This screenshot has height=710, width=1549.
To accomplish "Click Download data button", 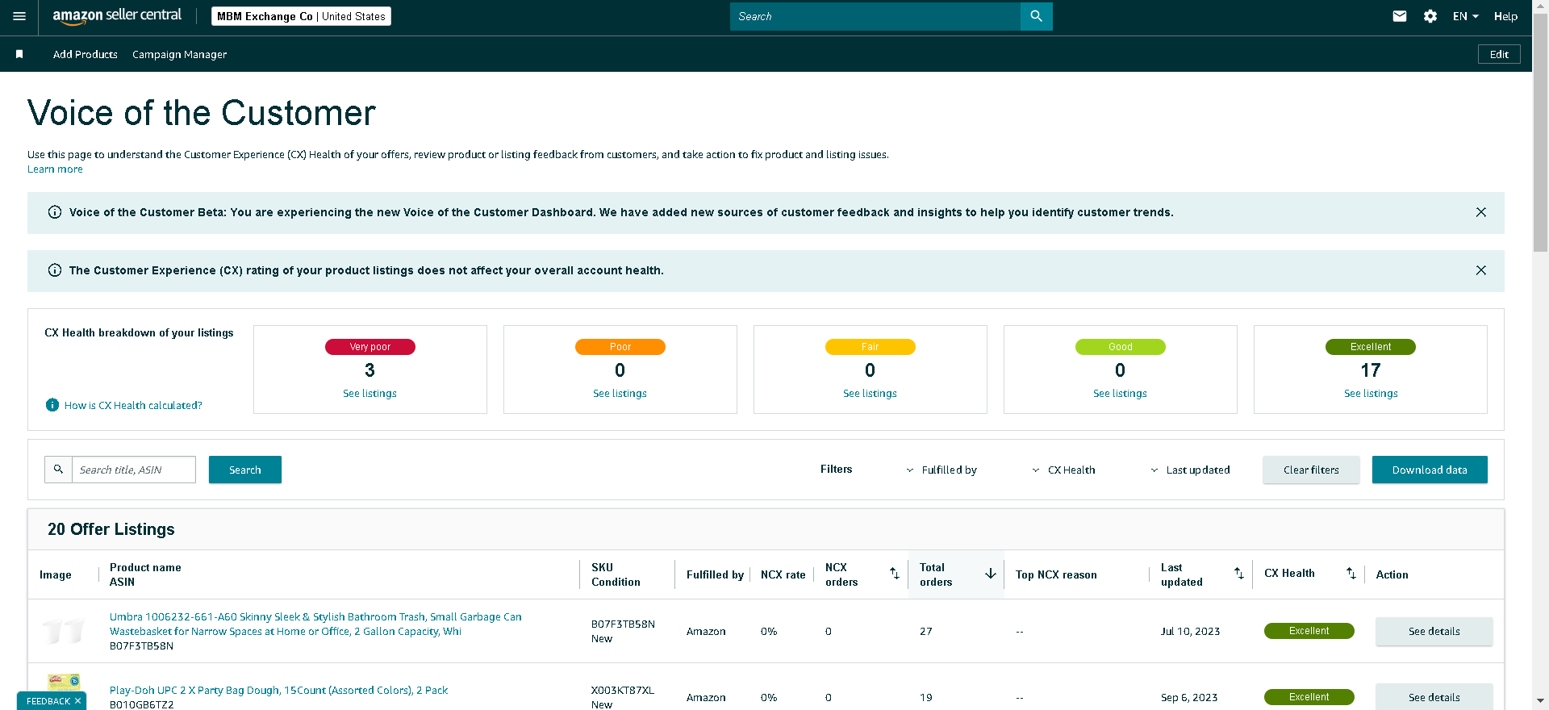I will [1430, 470].
